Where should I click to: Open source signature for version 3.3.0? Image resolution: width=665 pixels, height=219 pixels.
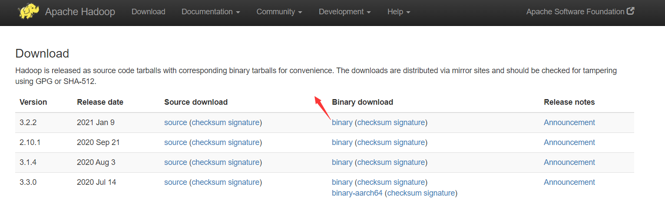(244, 182)
